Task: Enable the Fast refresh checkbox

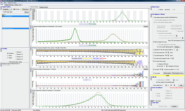Action: coord(154,73)
